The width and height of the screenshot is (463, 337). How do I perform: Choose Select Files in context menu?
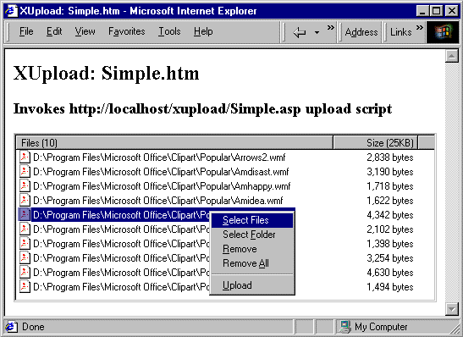pos(252,220)
